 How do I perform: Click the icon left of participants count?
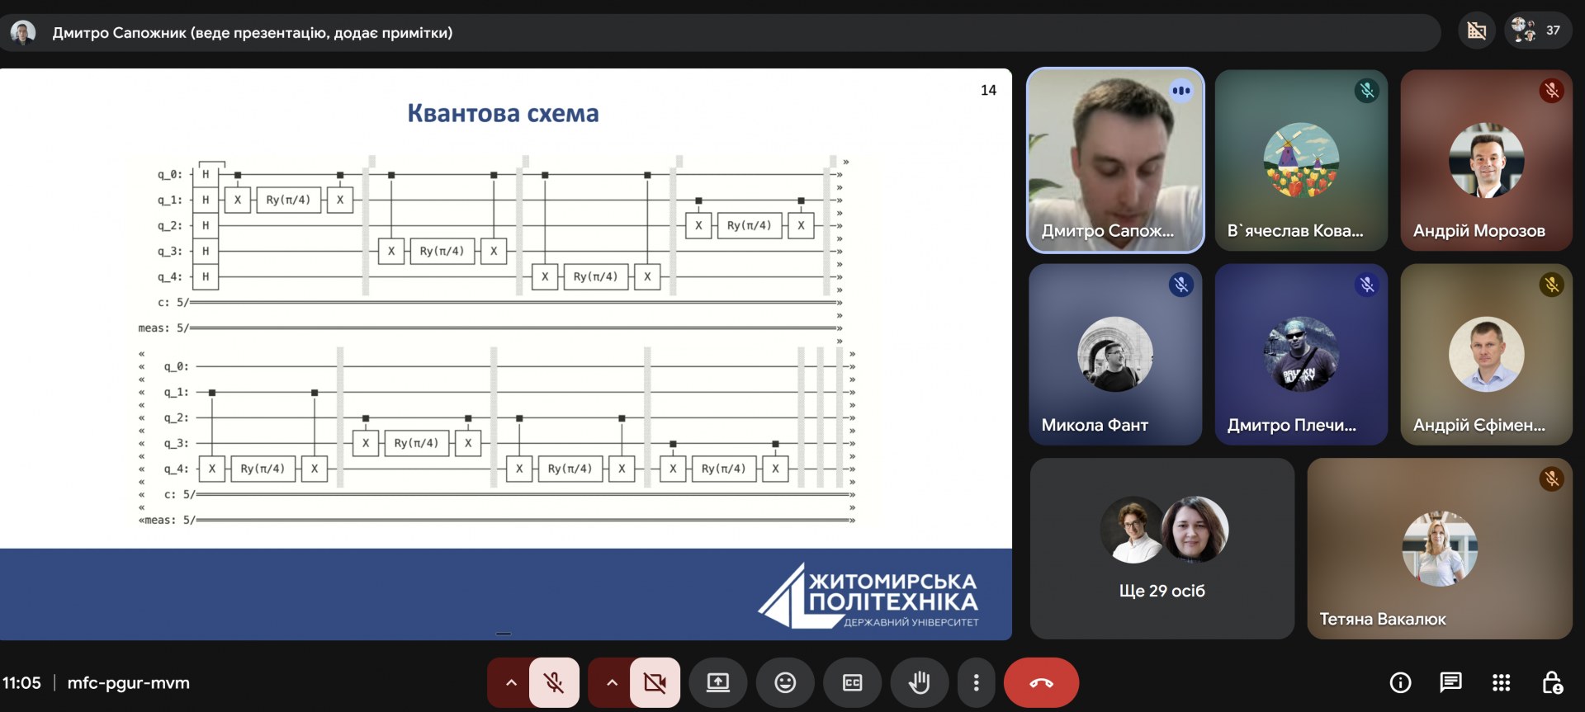click(x=1477, y=31)
